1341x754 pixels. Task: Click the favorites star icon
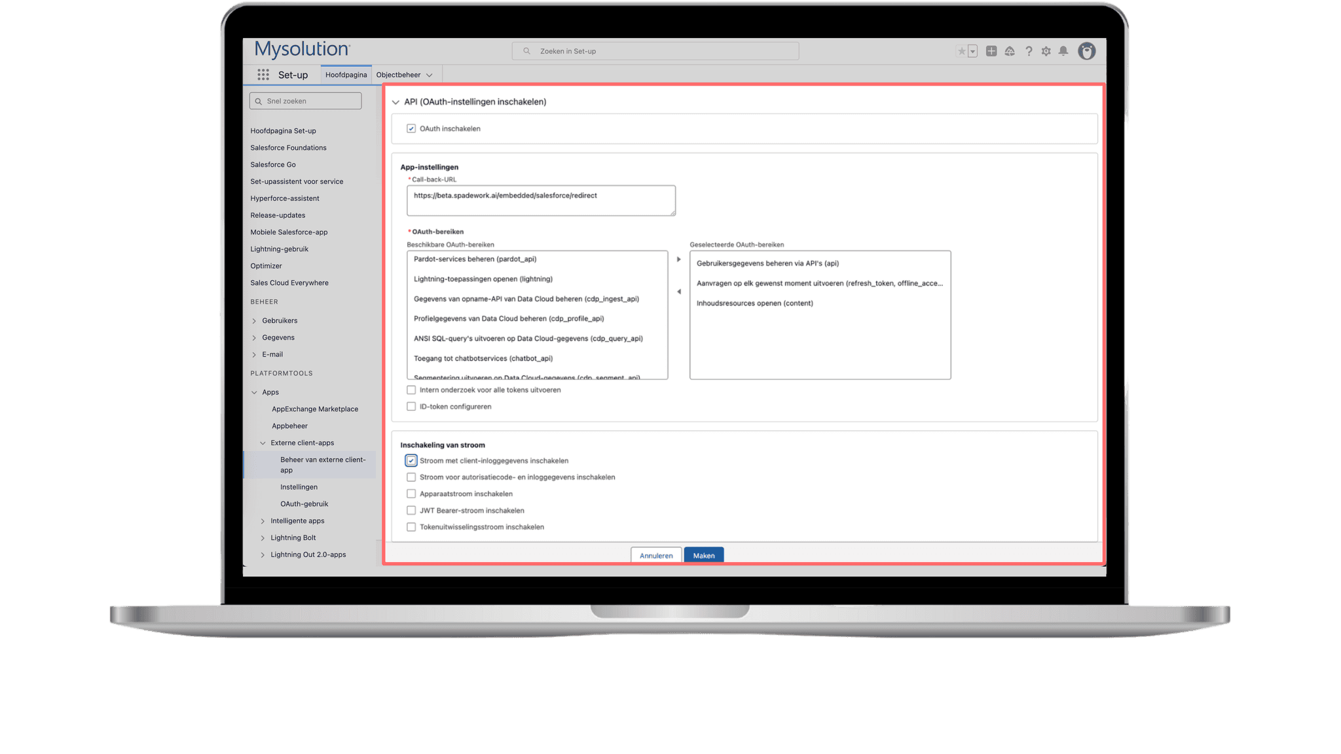[961, 51]
